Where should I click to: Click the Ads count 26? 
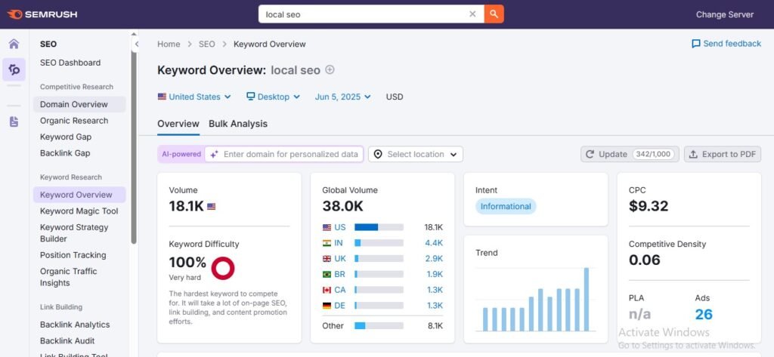[x=704, y=314]
